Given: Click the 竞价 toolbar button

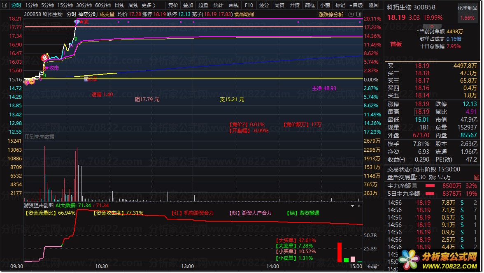Looking at the screenshot, I should [173, 5].
